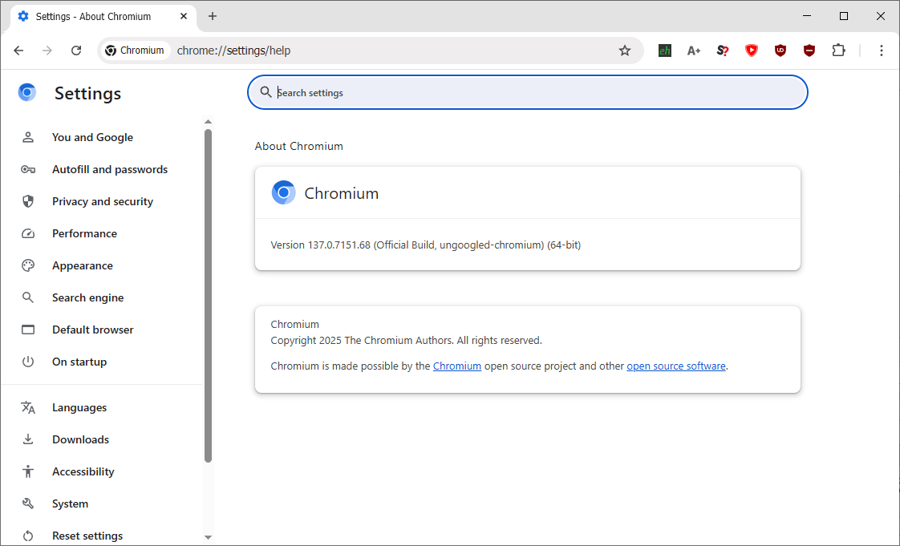Bookmark this page with star icon

click(625, 51)
